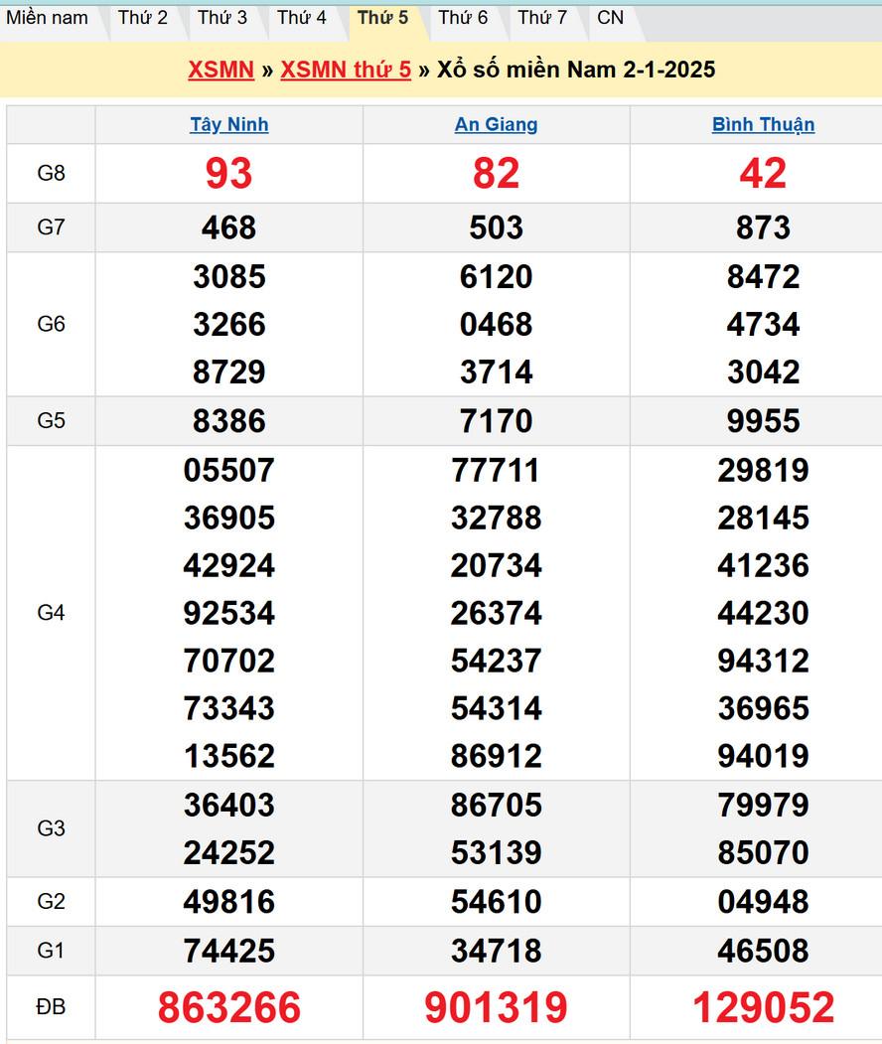Click Tây Ninh G8 number 93
Screen dimensions: 882x1044
pos(229,174)
